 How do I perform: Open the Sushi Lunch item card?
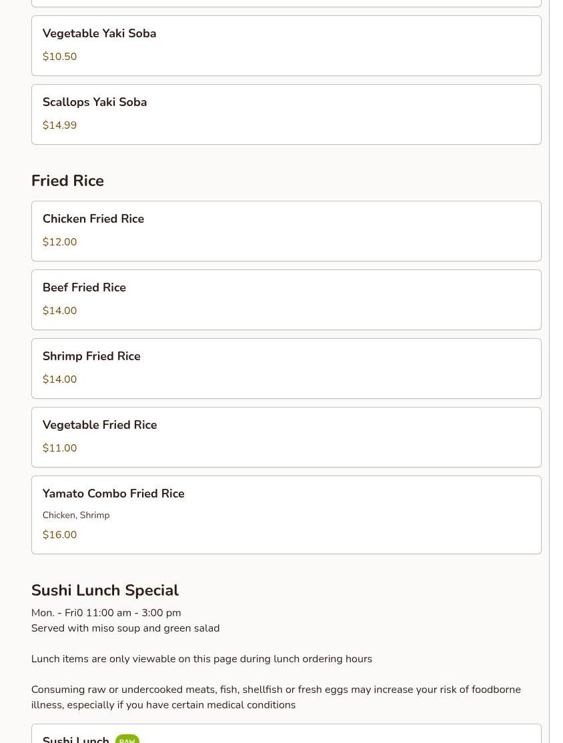pyautogui.click(x=286, y=734)
